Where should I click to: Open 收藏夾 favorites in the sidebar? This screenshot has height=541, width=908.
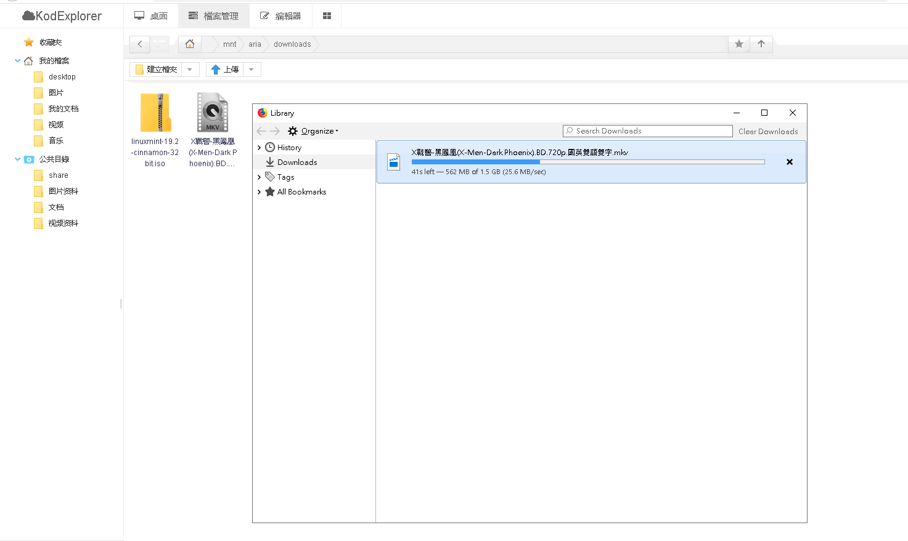[x=51, y=42]
